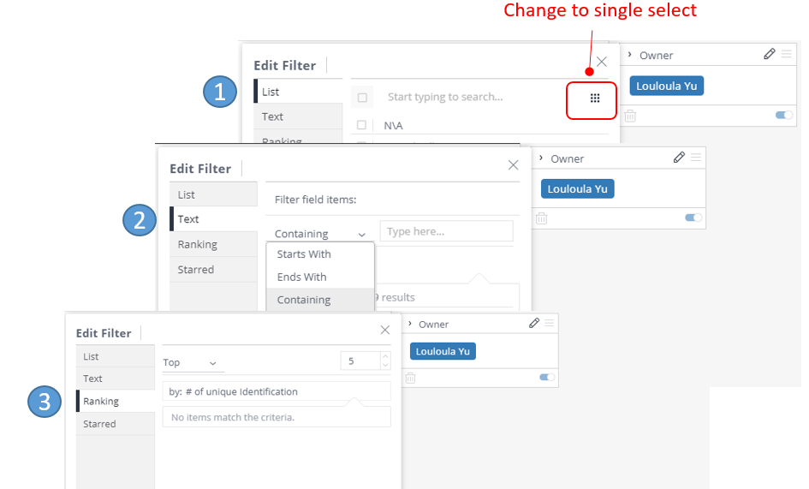The image size is (809, 489).
Task: Click the trash icon in bottom Owner panel
Action: click(x=410, y=378)
